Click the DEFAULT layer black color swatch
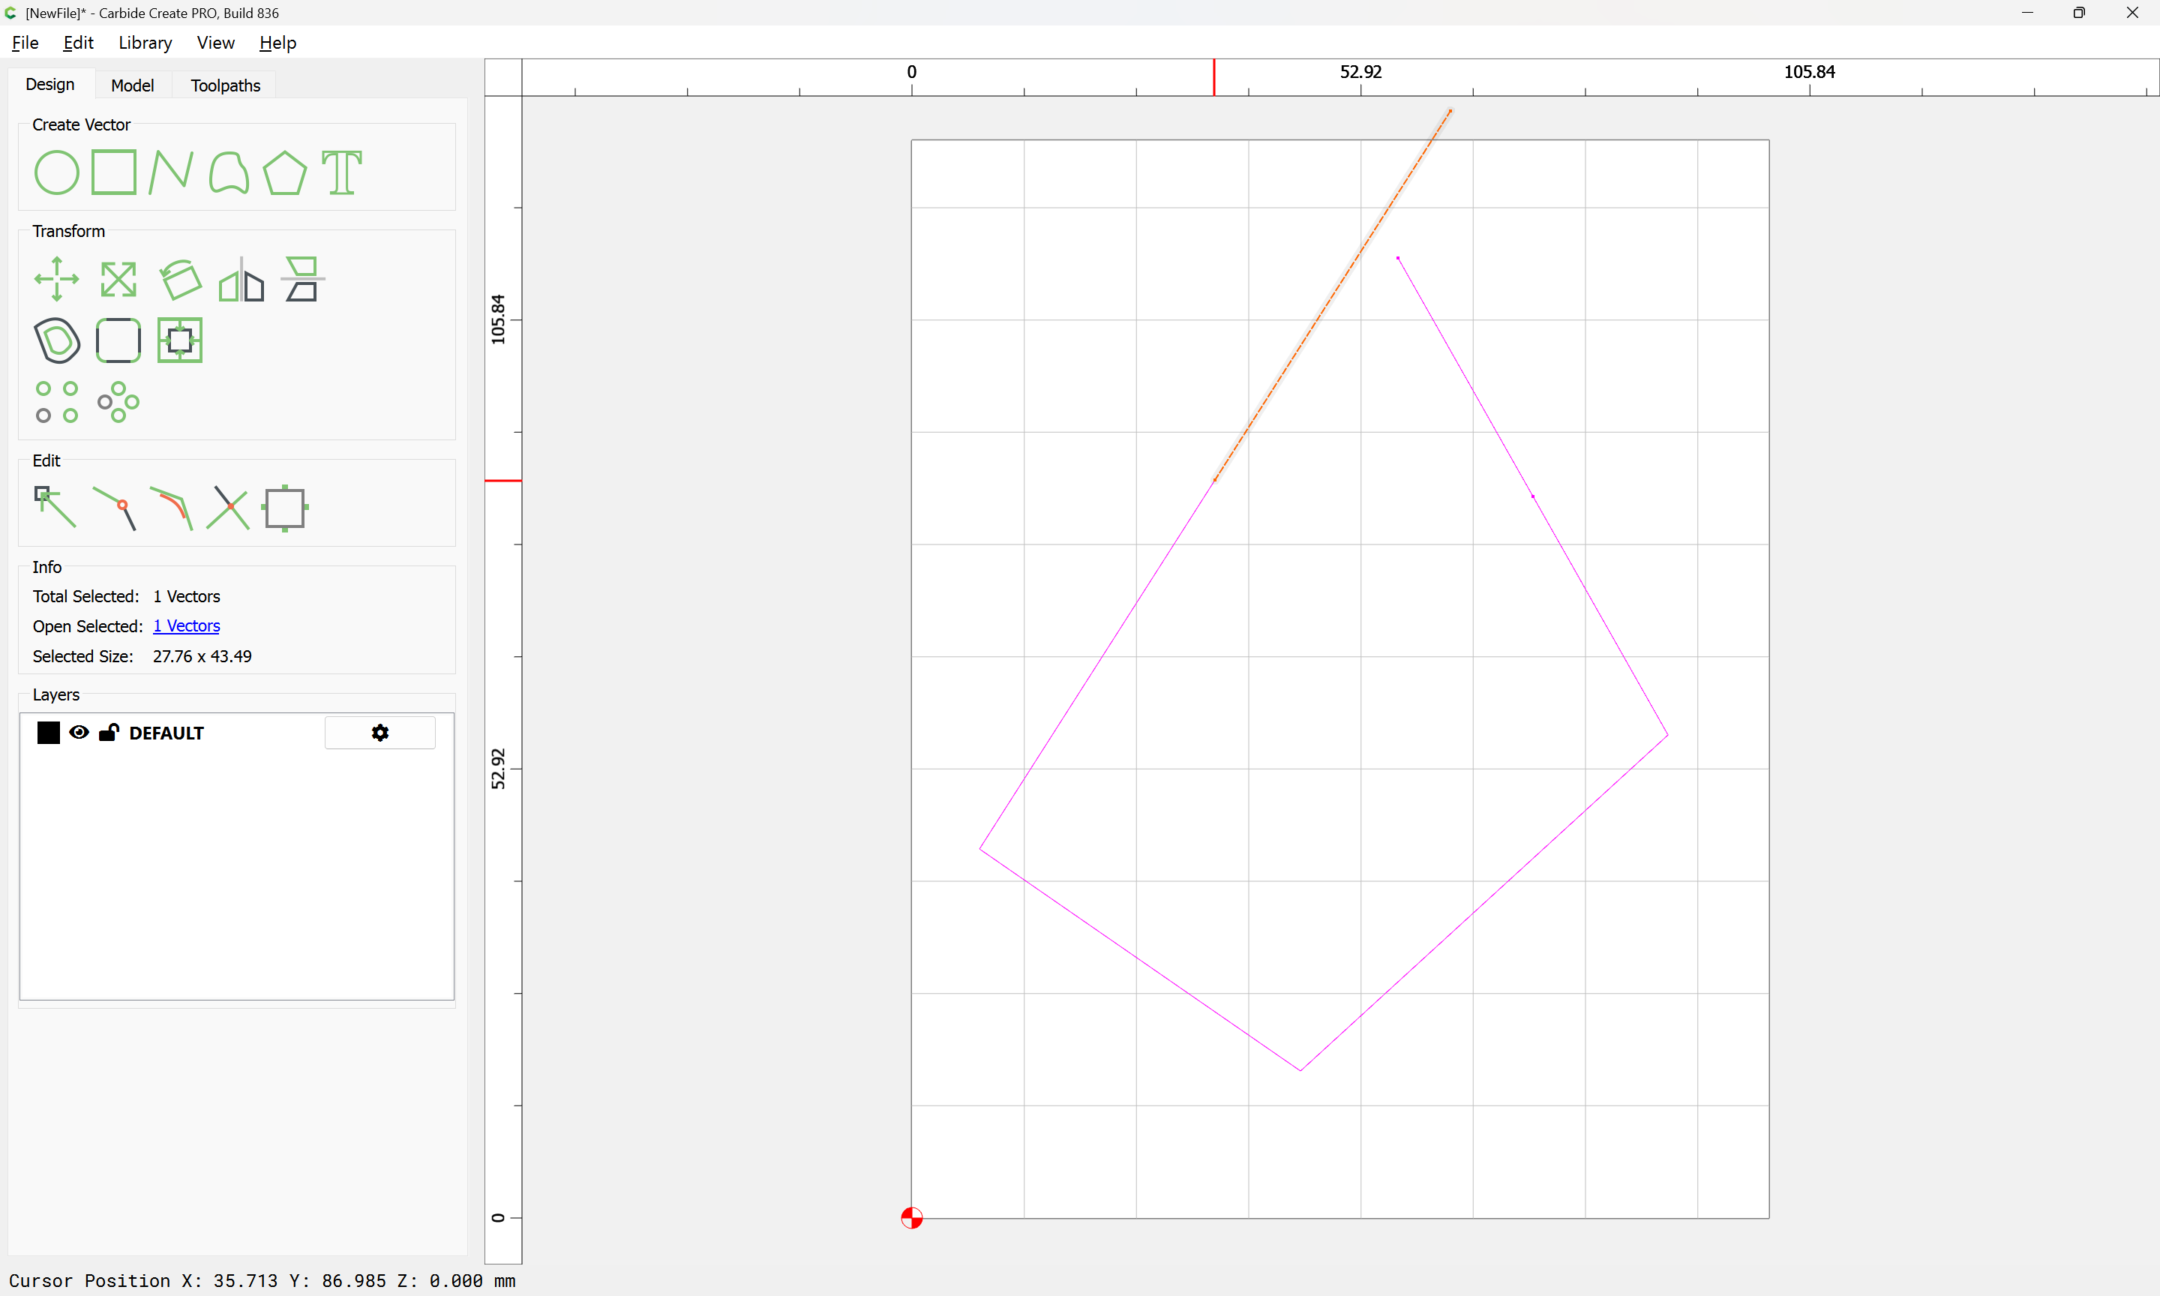The width and height of the screenshot is (2160, 1296). [x=48, y=733]
